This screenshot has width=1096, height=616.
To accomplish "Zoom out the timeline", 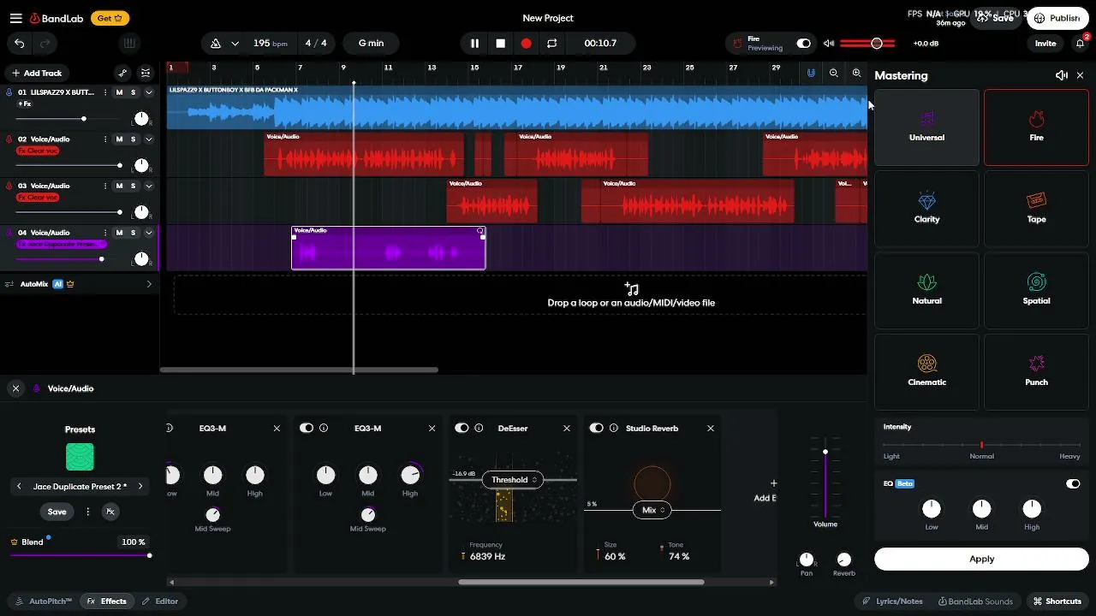I will pyautogui.click(x=833, y=74).
